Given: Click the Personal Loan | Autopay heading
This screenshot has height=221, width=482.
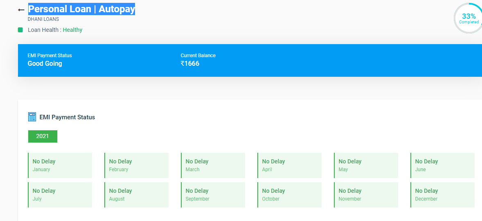Looking at the screenshot, I should pyautogui.click(x=81, y=9).
